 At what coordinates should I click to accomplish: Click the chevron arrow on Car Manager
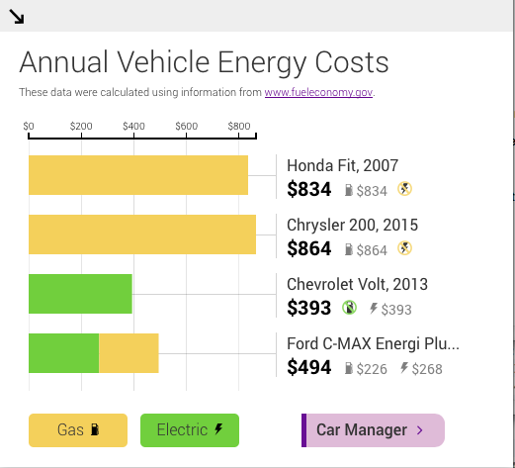click(420, 430)
